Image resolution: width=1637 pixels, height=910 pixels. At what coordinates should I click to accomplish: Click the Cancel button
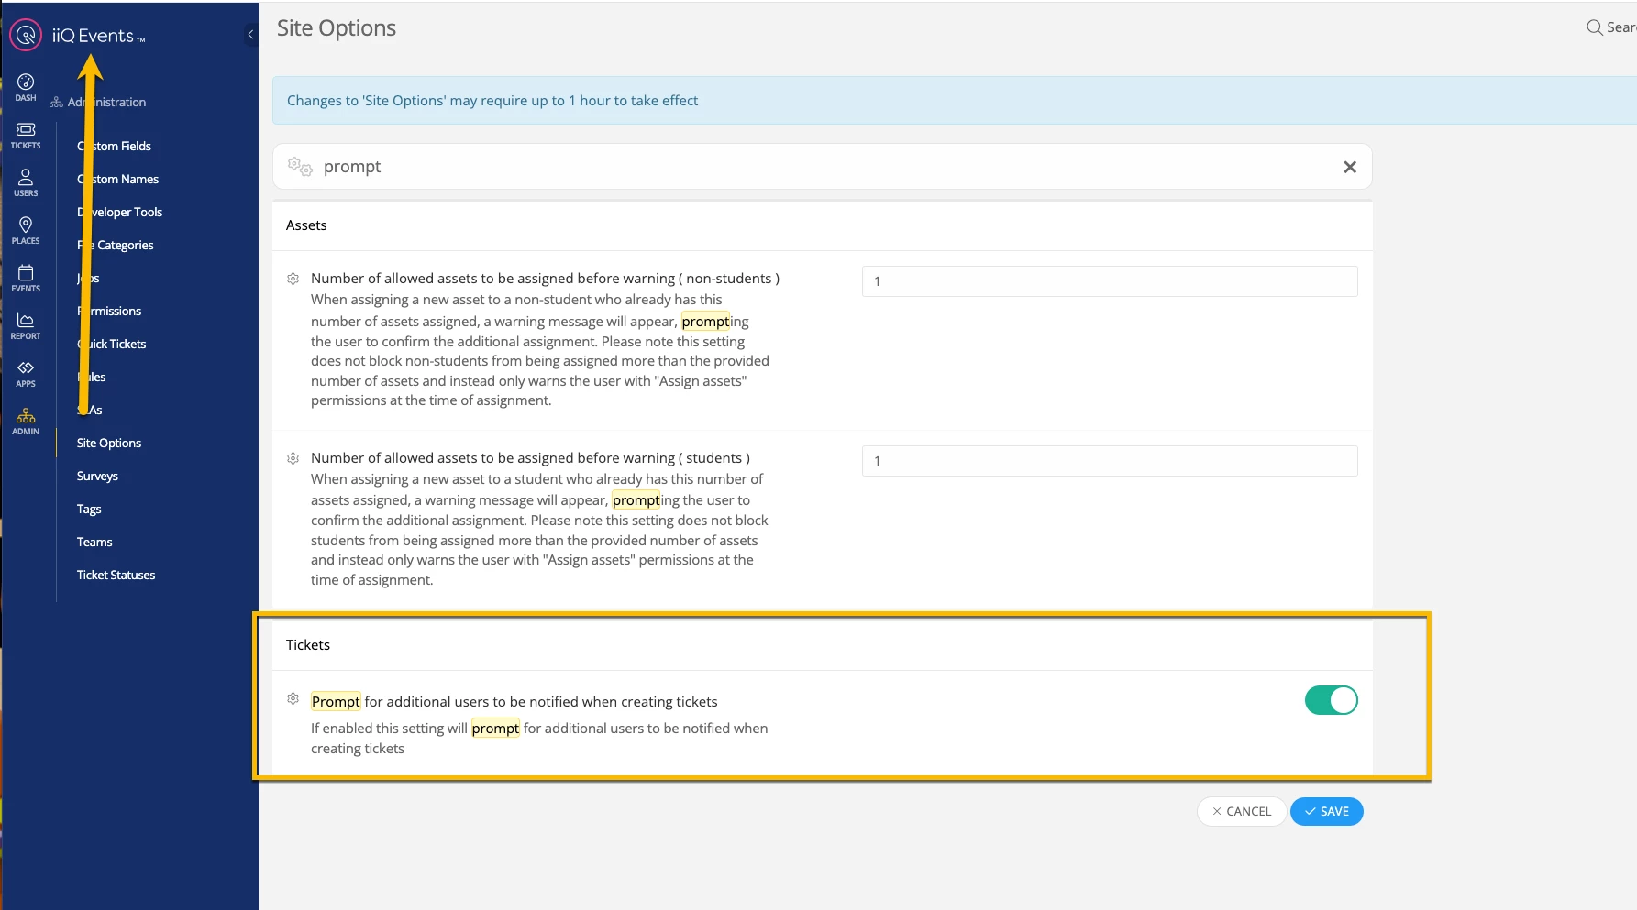[x=1242, y=811]
